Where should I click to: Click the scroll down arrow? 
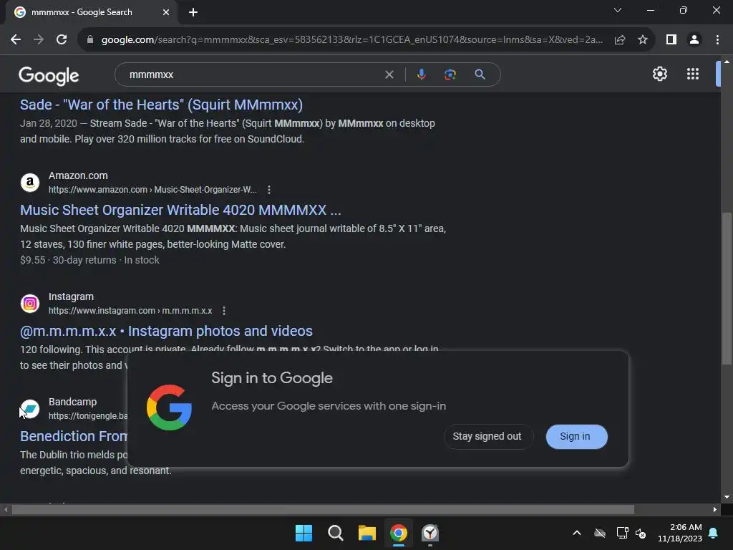[x=727, y=497]
